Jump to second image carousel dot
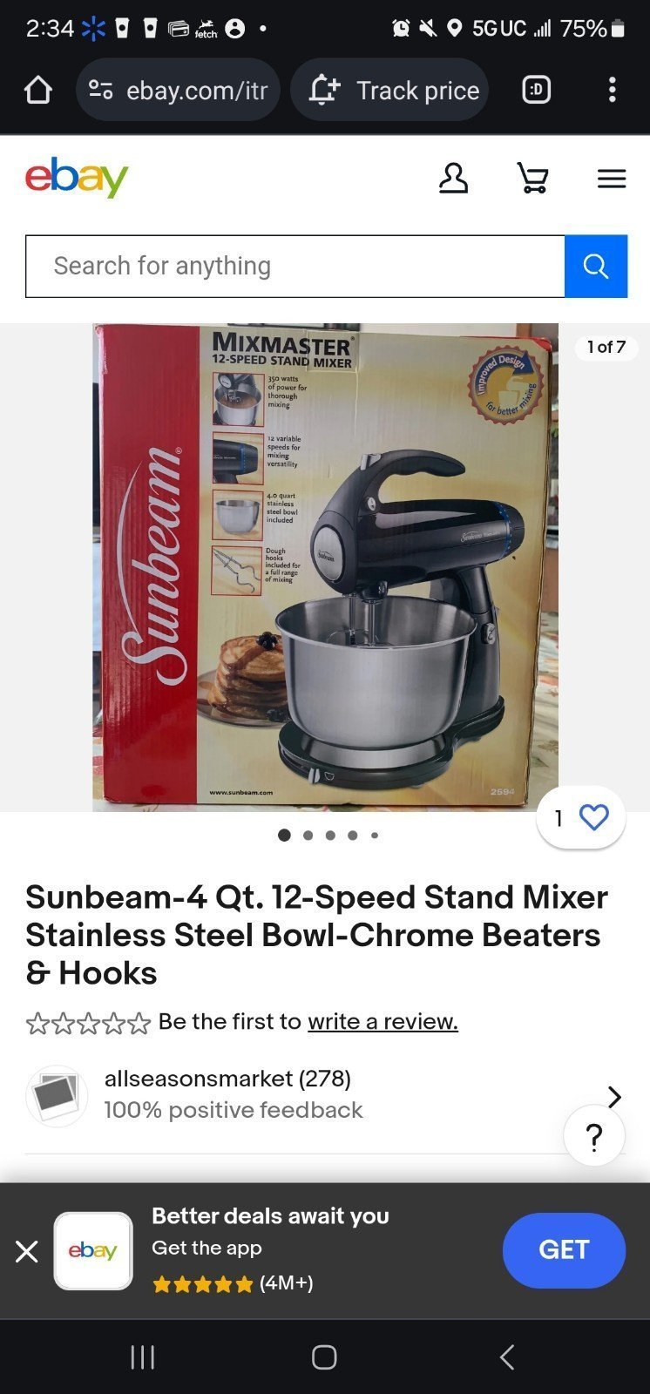The width and height of the screenshot is (650, 1394). tap(308, 835)
